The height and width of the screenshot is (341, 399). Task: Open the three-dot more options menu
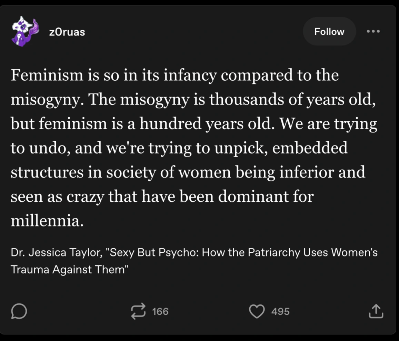373,31
